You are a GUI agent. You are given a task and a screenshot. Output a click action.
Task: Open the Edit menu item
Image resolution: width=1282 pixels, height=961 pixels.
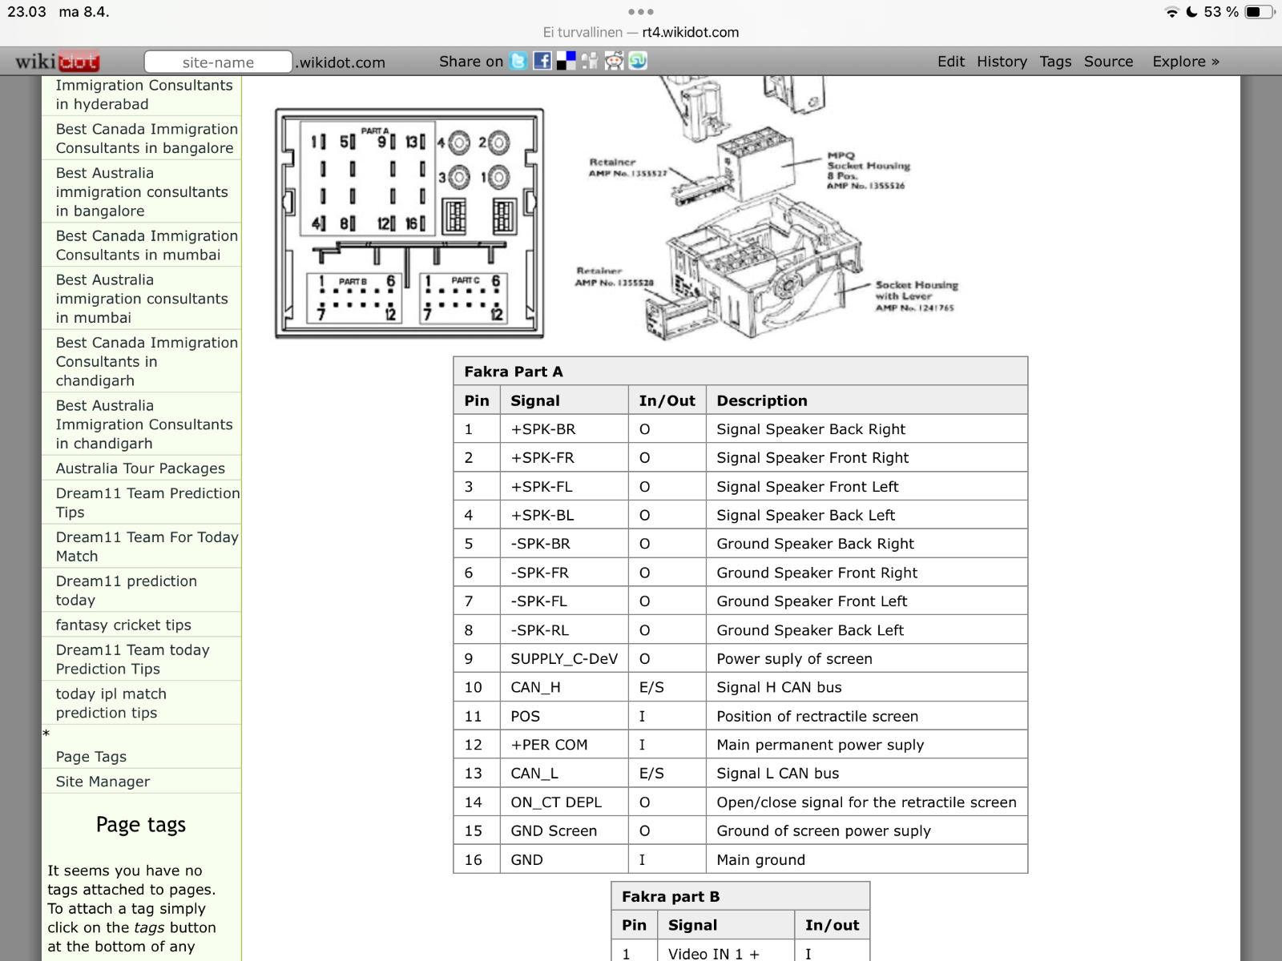pyautogui.click(x=951, y=62)
